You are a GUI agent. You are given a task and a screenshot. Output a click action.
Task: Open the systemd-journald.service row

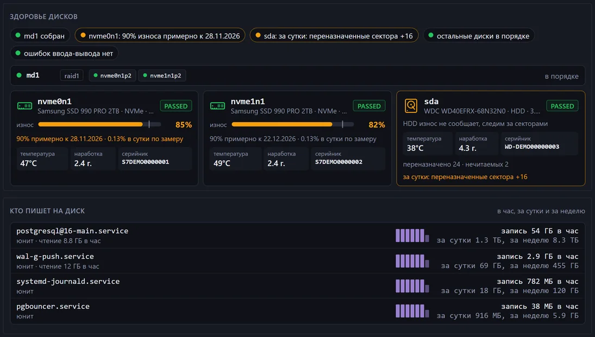[298, 286]
